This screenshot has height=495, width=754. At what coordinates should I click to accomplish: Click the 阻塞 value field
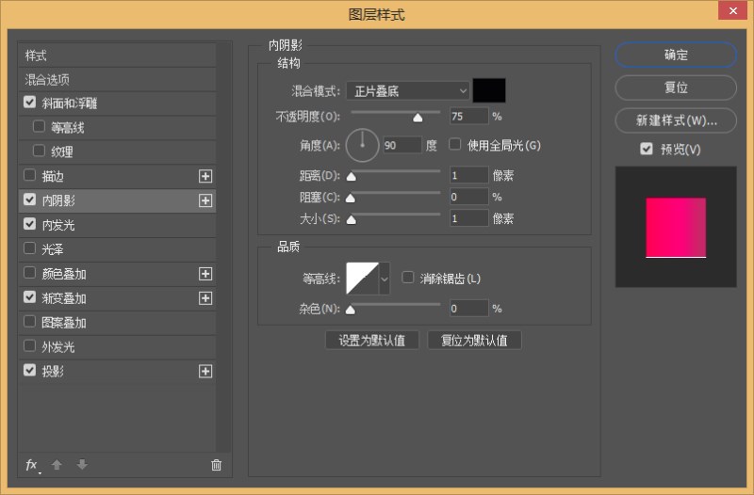[468, 197]
